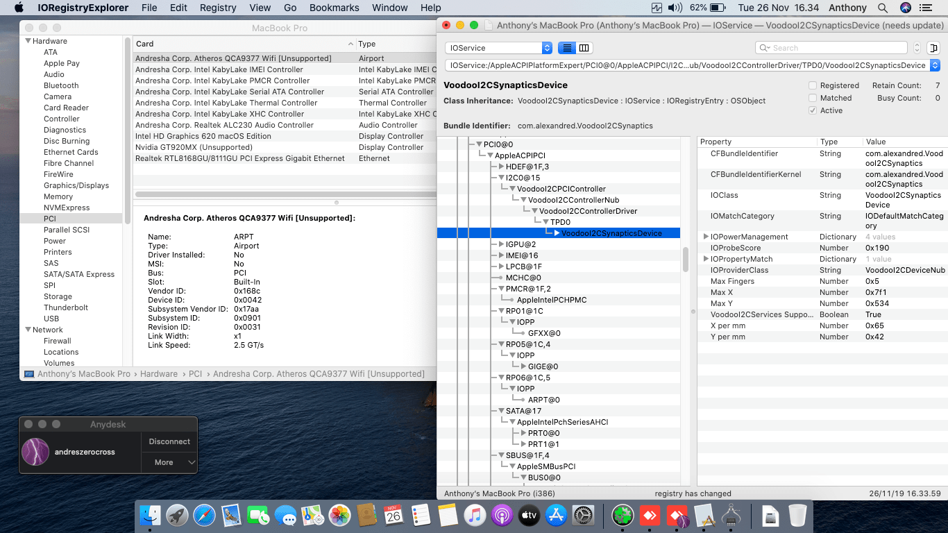Toggle the Matched checkbox

click(x=813, y=98)
